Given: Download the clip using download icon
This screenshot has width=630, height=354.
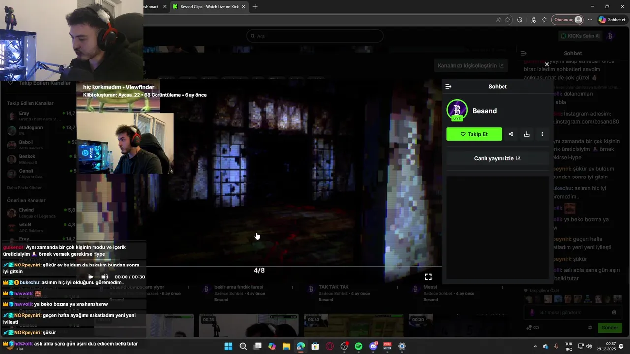Looking at the screenshot, I should (x=527, y=134).
